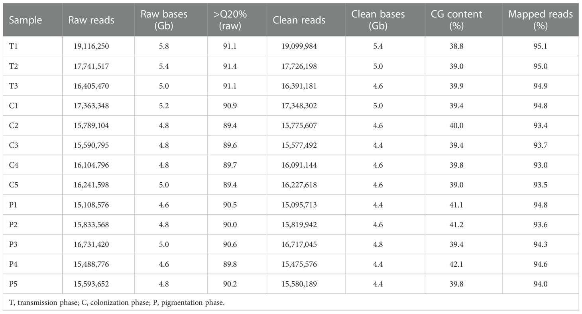Click clean reads value 17,726,198
This screenshot has height=314, width=582.
click(x=299, y=66)
